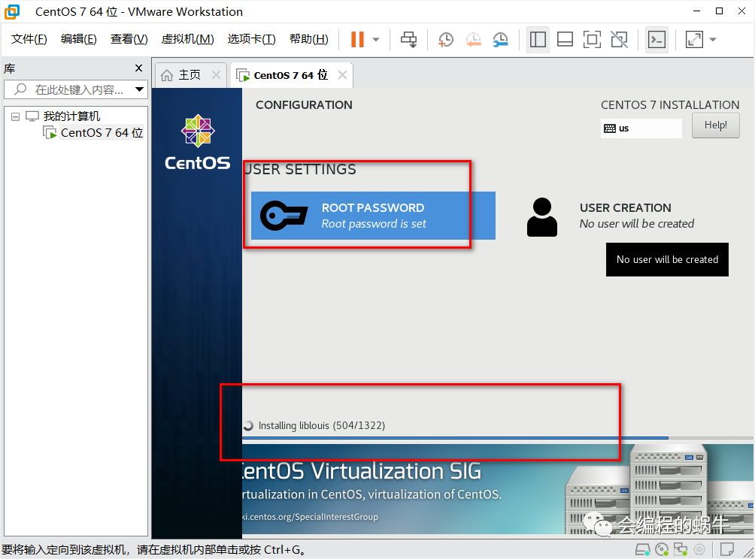Toggle the library sidebar view
This screenshot has width=755, height=559.
click(538, 40)
